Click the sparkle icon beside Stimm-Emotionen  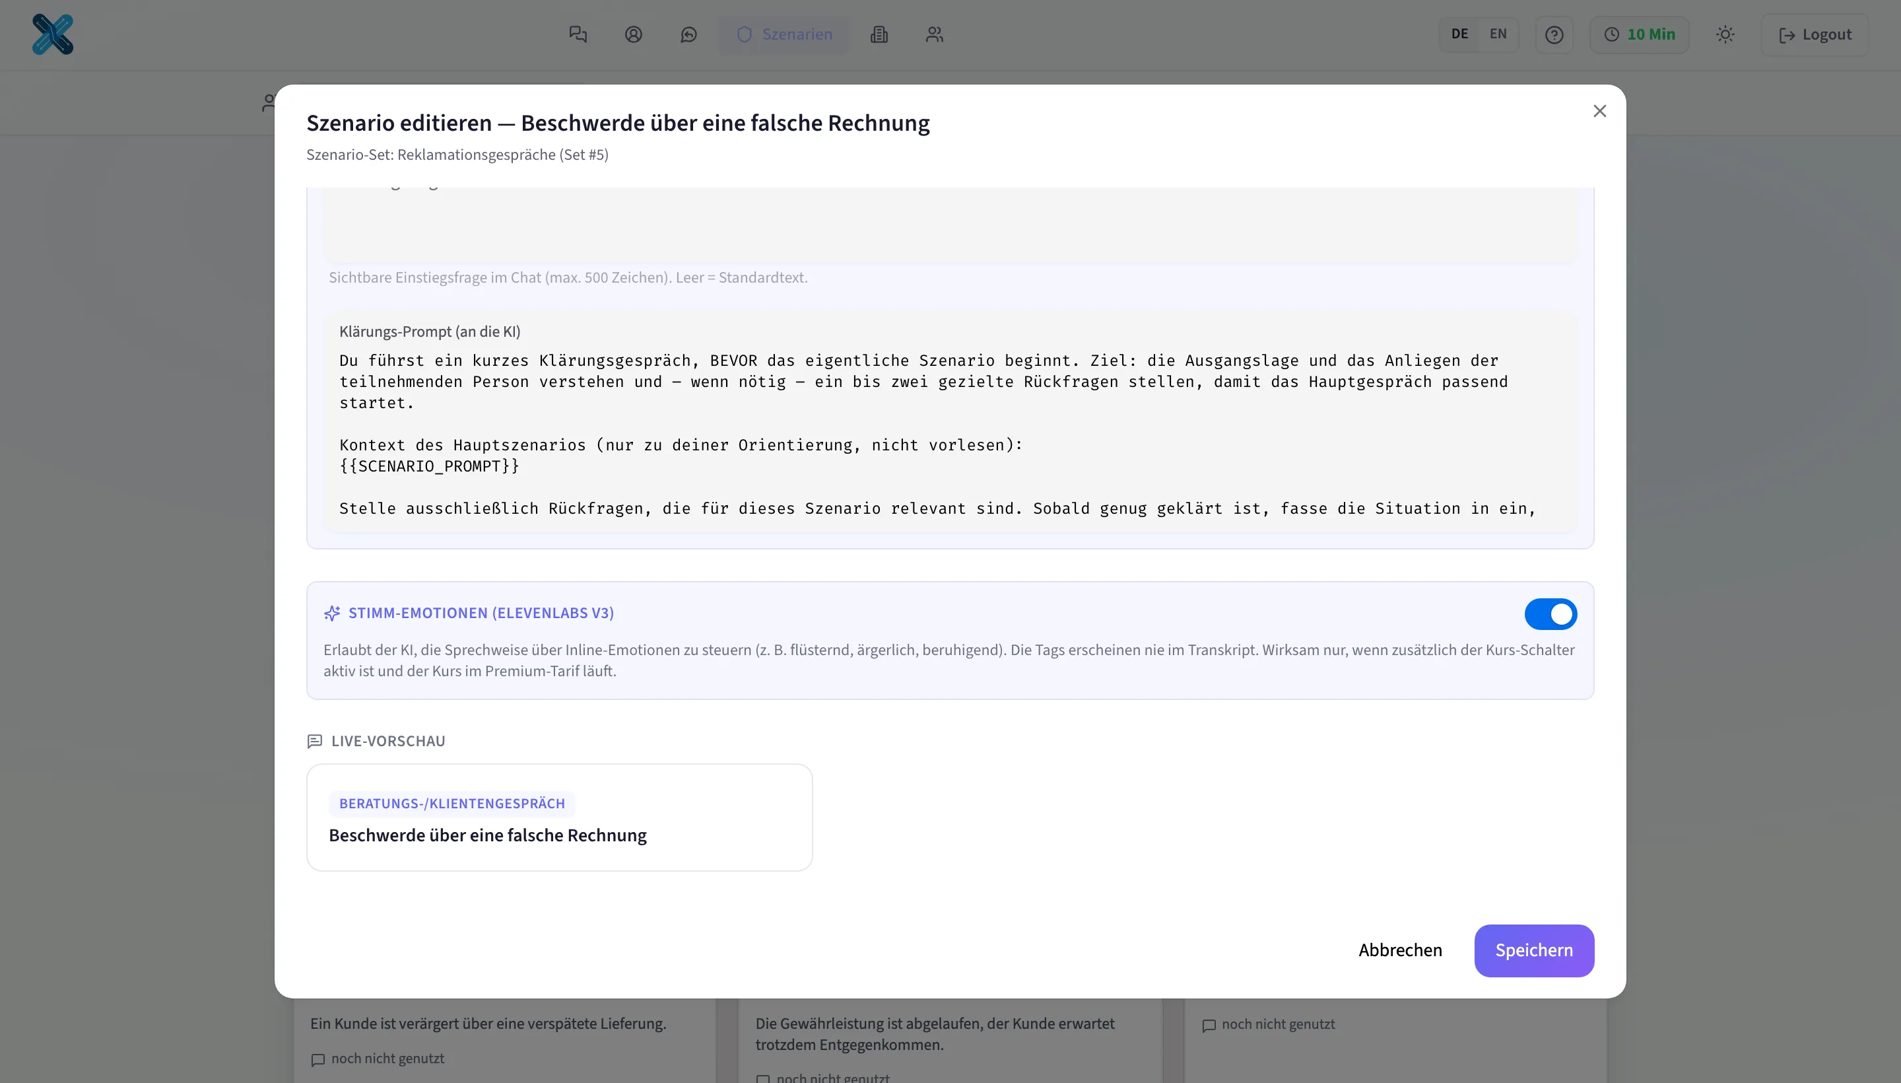point(331,613)
